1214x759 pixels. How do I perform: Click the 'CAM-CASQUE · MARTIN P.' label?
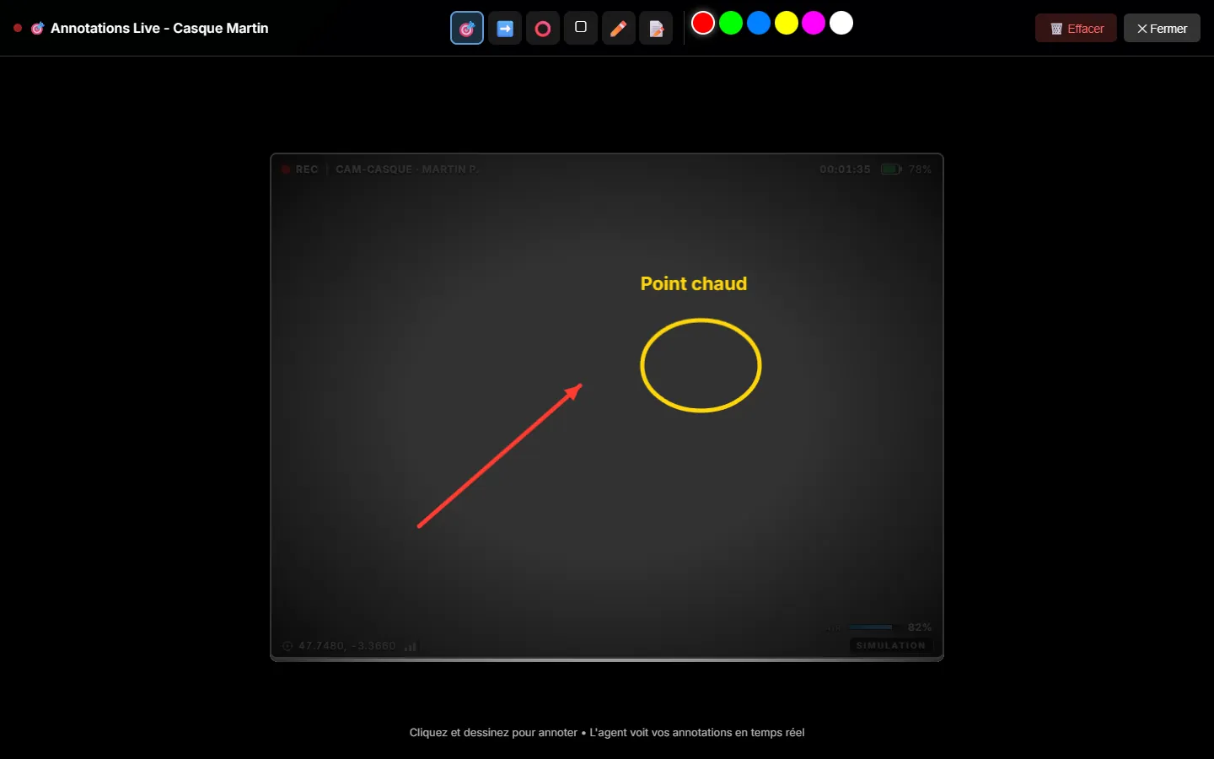click(407, 170)
